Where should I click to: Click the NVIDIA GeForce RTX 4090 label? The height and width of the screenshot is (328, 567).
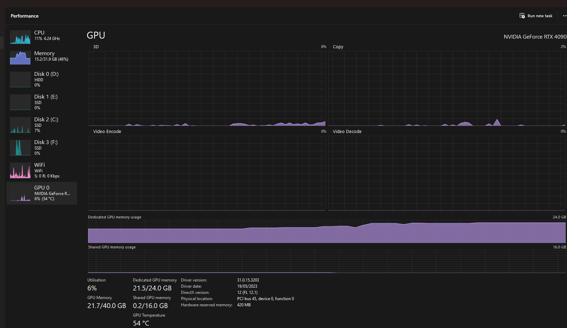tap(535, 36)
